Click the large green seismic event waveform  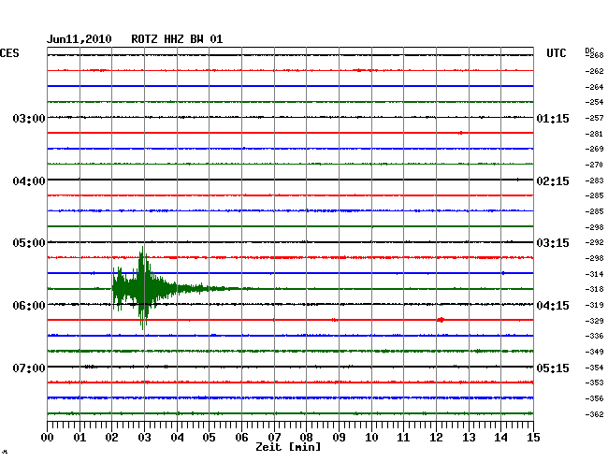[x=144, y=288]
